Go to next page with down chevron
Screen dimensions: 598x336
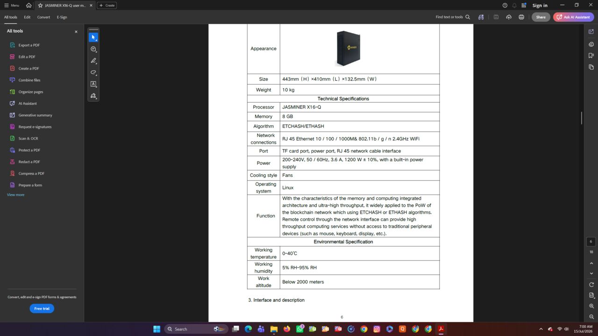click(591, 273)
